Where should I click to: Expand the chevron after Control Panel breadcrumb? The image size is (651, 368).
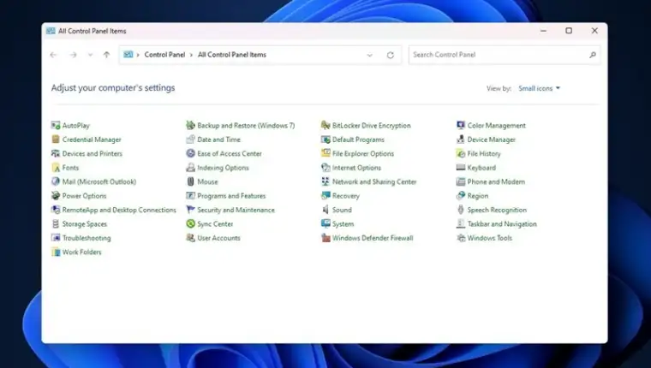(191, 55)
